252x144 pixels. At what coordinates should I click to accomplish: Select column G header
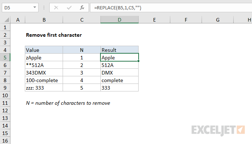[217, 20]
